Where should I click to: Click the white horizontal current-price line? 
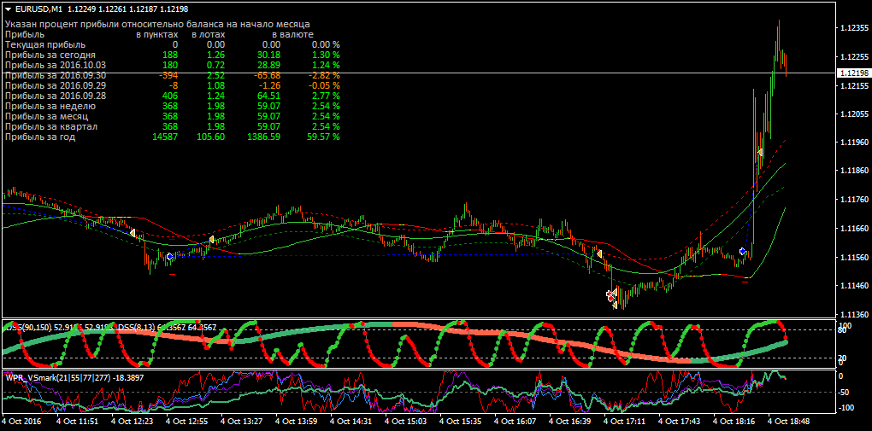(418, 73)
